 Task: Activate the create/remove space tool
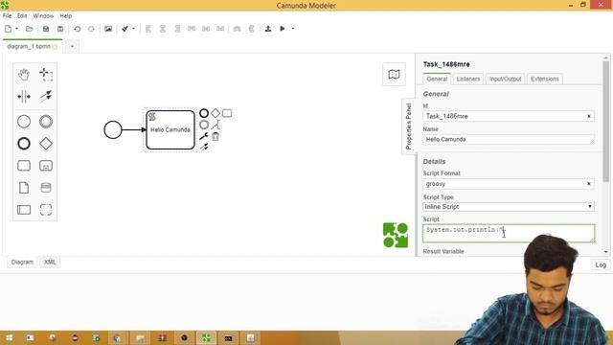(x=24, y=97)
